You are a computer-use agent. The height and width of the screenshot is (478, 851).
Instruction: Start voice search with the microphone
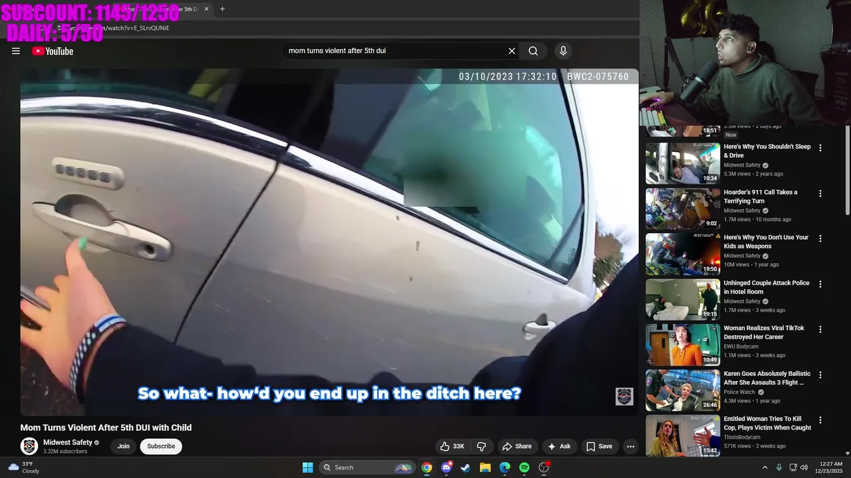click(x=563, y=51)
